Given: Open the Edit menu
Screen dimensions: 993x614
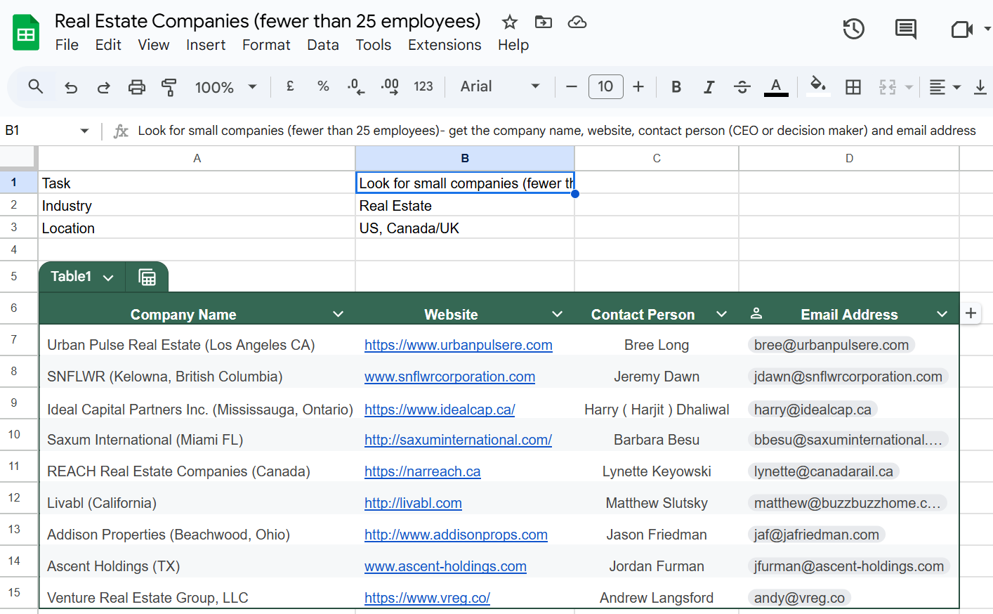Looking at the screenshot, I should click(108, 45).
